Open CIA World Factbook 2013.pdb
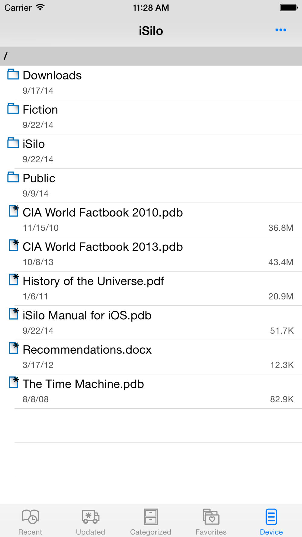Viewport: 302px width, 537px height. coord(103,247)
